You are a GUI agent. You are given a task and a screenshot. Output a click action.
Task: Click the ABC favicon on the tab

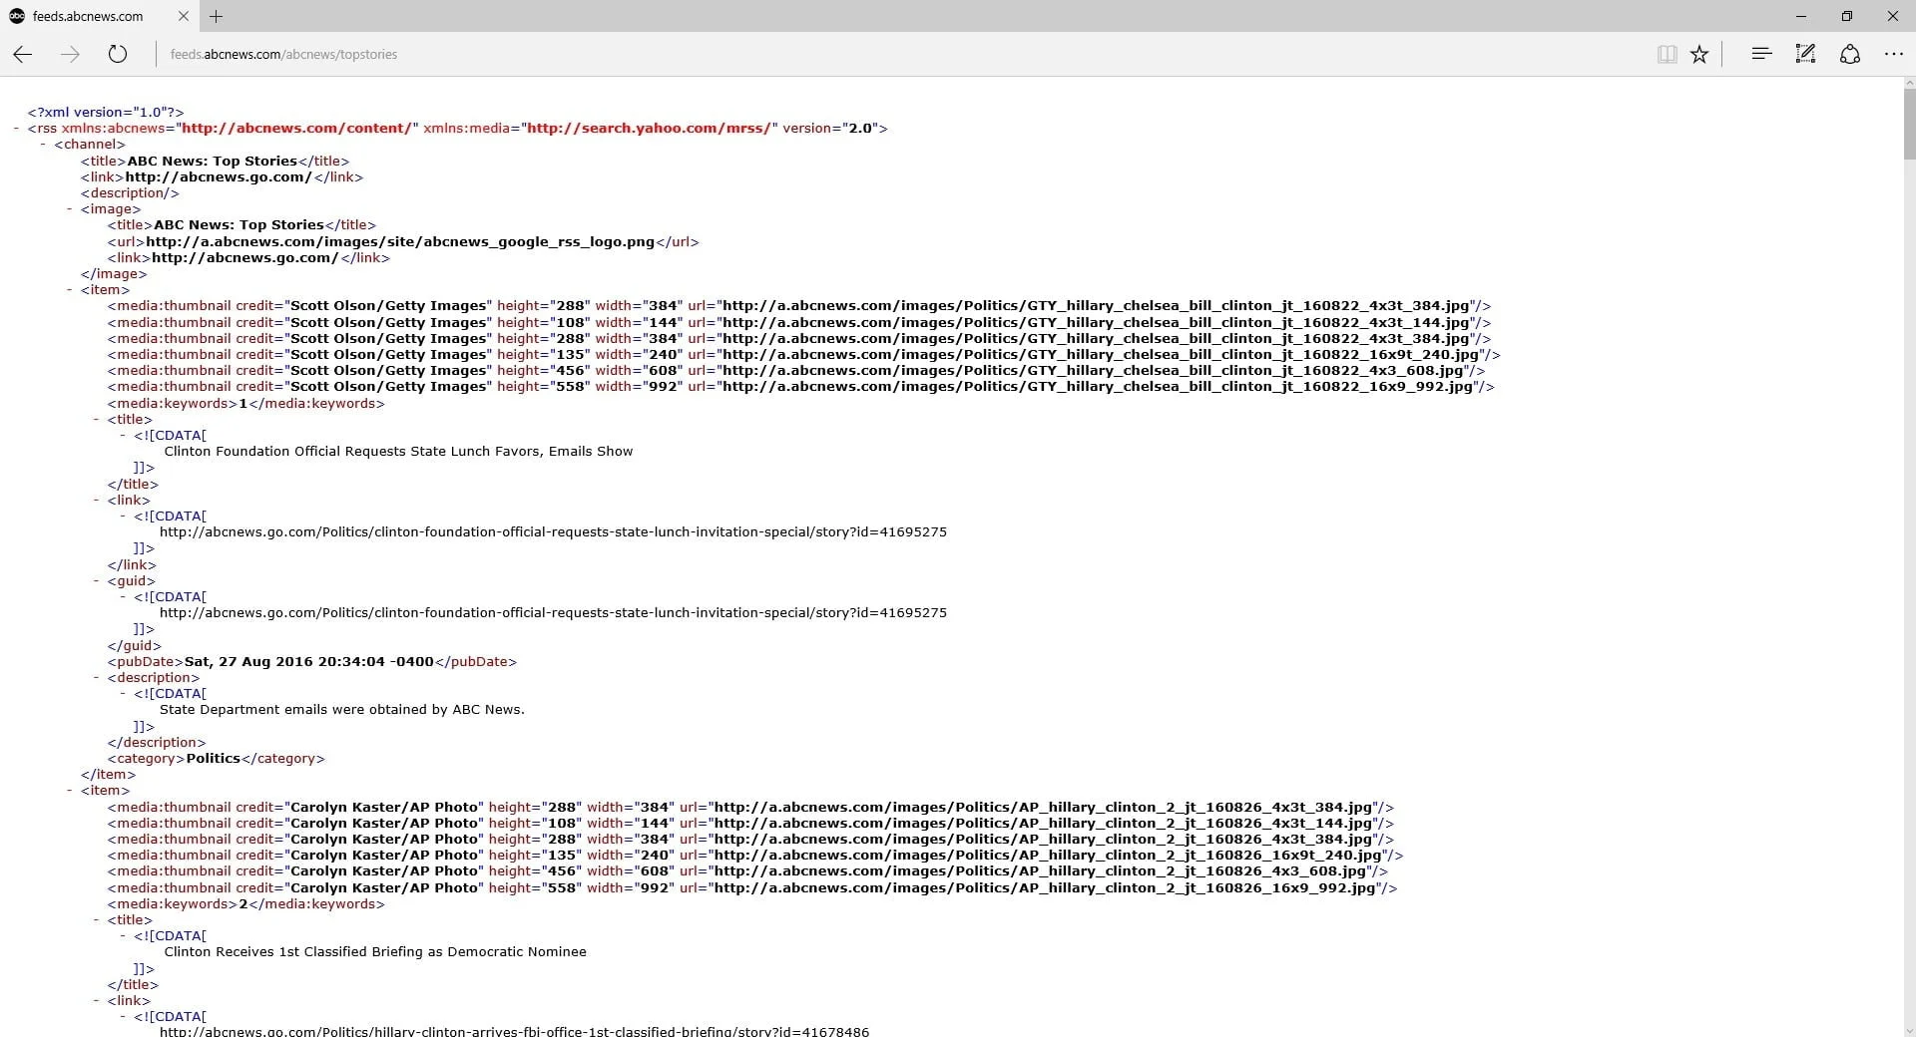(16, 16)
